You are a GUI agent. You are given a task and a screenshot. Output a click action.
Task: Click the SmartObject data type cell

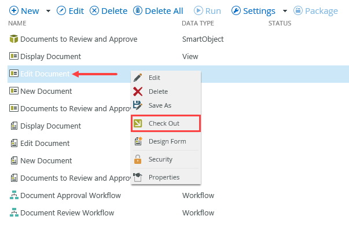(x=203, y=39)
